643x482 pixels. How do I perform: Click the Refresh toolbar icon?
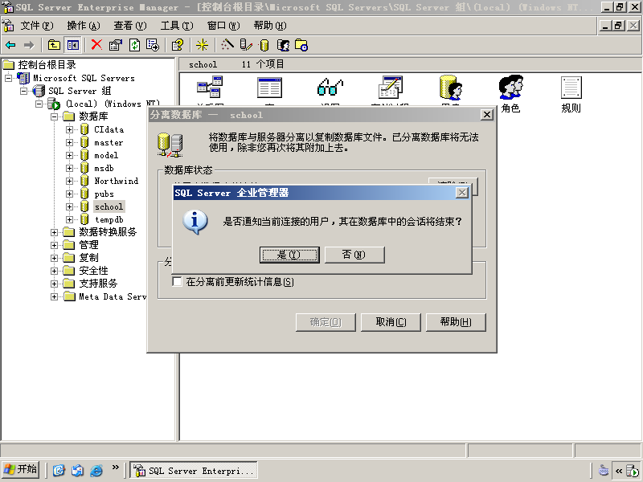[x=134, y=45]
